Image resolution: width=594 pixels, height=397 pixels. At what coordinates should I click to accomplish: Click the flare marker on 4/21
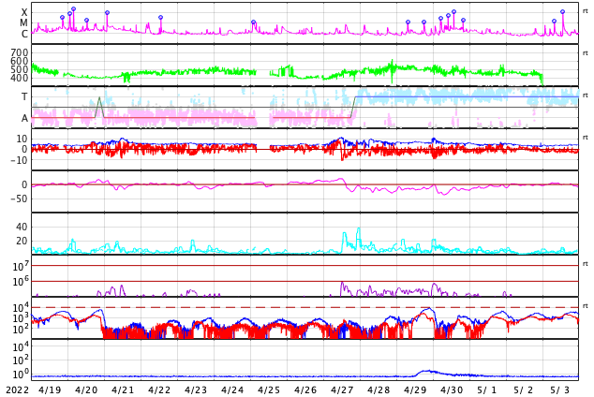tap(107, 13)
